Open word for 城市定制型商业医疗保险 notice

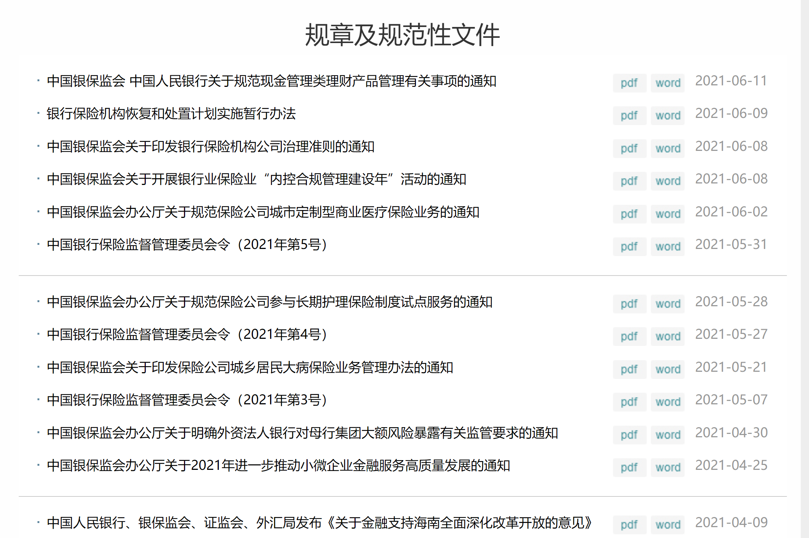(668, 214)
